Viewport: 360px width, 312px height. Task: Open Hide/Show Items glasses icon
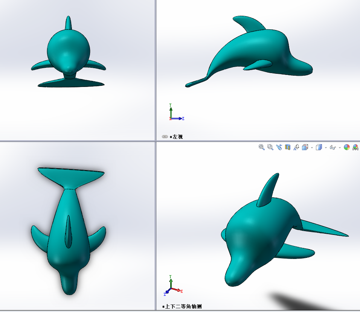[x=333, y=147]
